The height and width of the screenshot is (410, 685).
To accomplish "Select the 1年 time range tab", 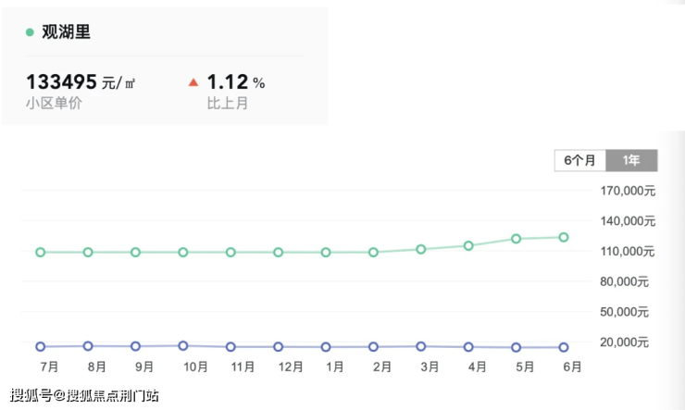I will click(631, 160).
